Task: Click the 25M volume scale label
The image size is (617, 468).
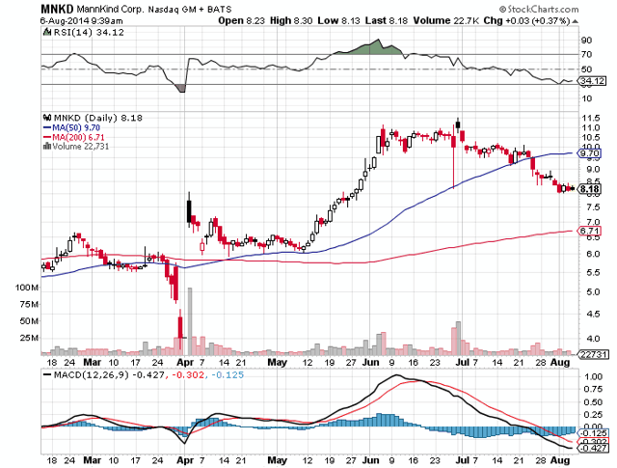Action: [29, 338]
